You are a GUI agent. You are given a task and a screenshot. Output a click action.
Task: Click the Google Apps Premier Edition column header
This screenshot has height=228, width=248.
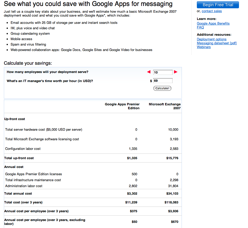[122, 106]
